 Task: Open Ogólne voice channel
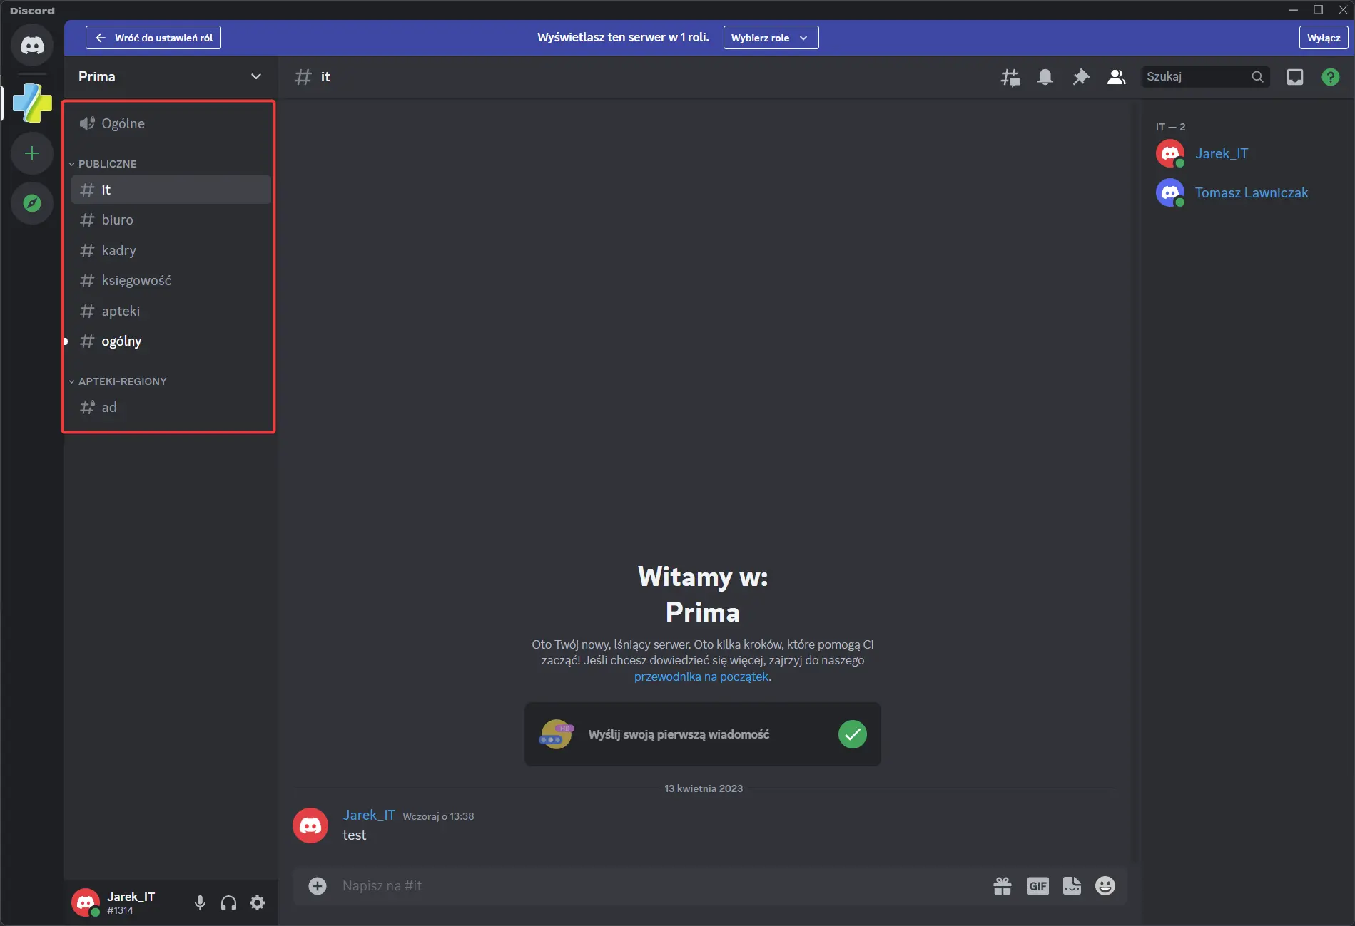pyautogui.click(x=171, y=123)
